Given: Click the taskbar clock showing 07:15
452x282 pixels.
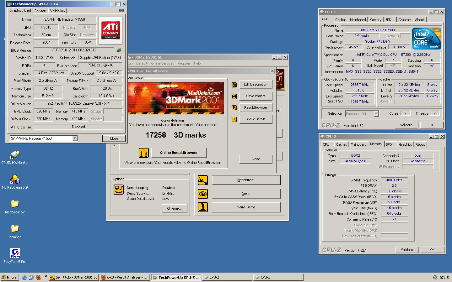Looking at the screenshot, I should click(444, 278).
